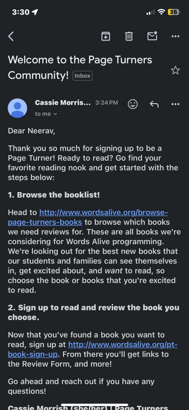Tap the back arrow to return to inbox

(x=11, y=36)
